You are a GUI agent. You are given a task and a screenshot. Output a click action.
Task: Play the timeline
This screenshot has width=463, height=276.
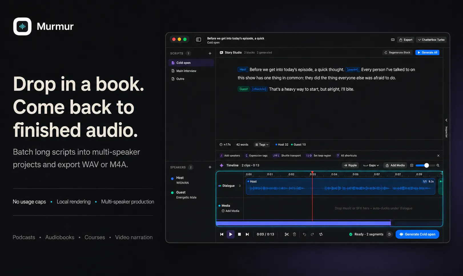[x=231, y=234]
